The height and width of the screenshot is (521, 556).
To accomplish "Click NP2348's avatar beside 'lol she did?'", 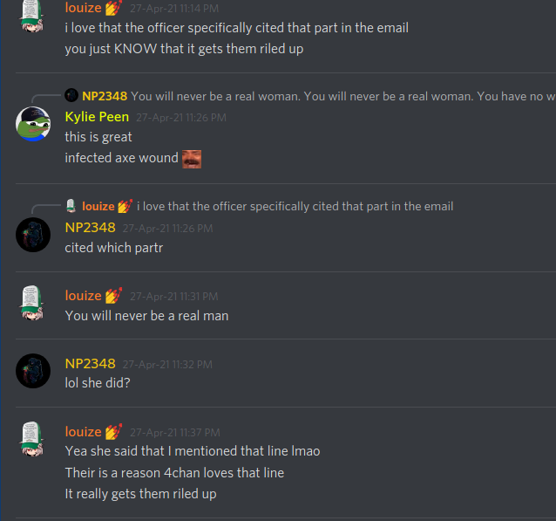I will (x=33, y=371).
